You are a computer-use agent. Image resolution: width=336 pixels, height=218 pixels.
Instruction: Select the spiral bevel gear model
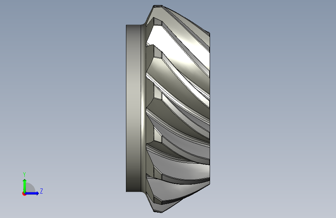[x=168, y=109]
